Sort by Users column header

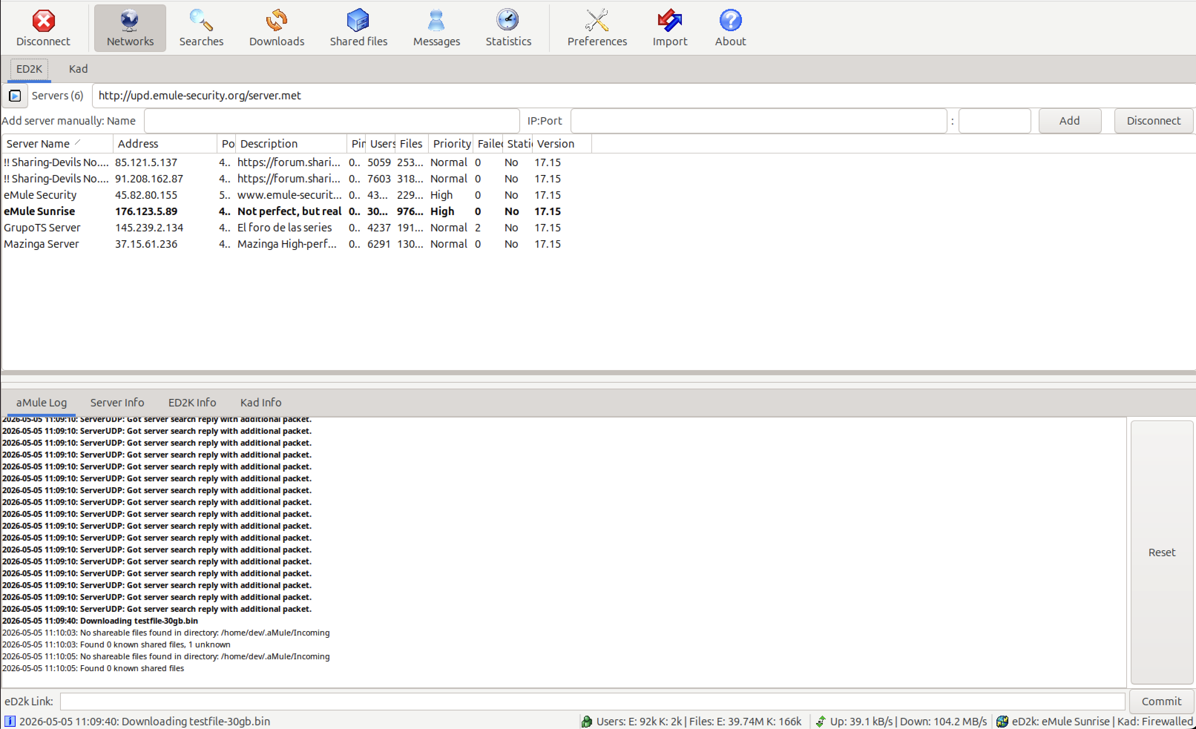[x=381, y=144]
